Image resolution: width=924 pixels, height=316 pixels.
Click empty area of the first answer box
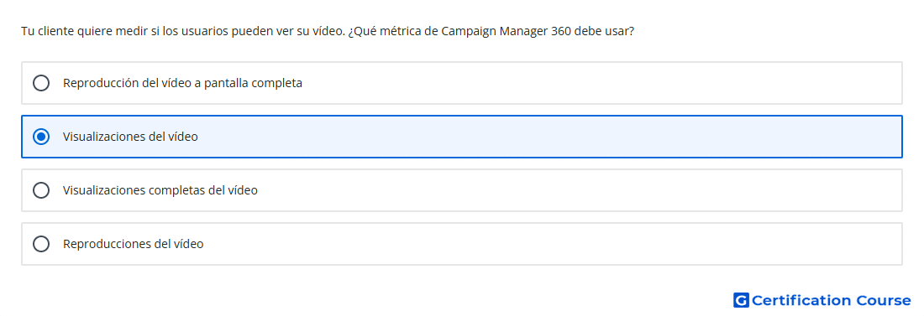pyautogui.click(x=590, y=83)
